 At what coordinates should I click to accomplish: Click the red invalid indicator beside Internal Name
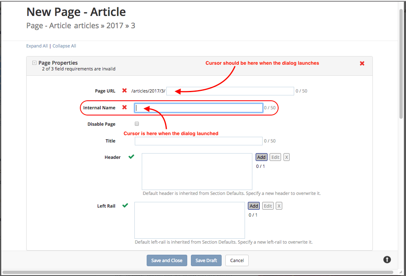coord(125,107)
